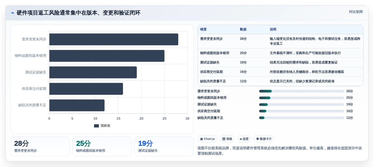Click the 说明 table column header
The height and width of the screenshot is (167, 374).
tap(273, 29)
